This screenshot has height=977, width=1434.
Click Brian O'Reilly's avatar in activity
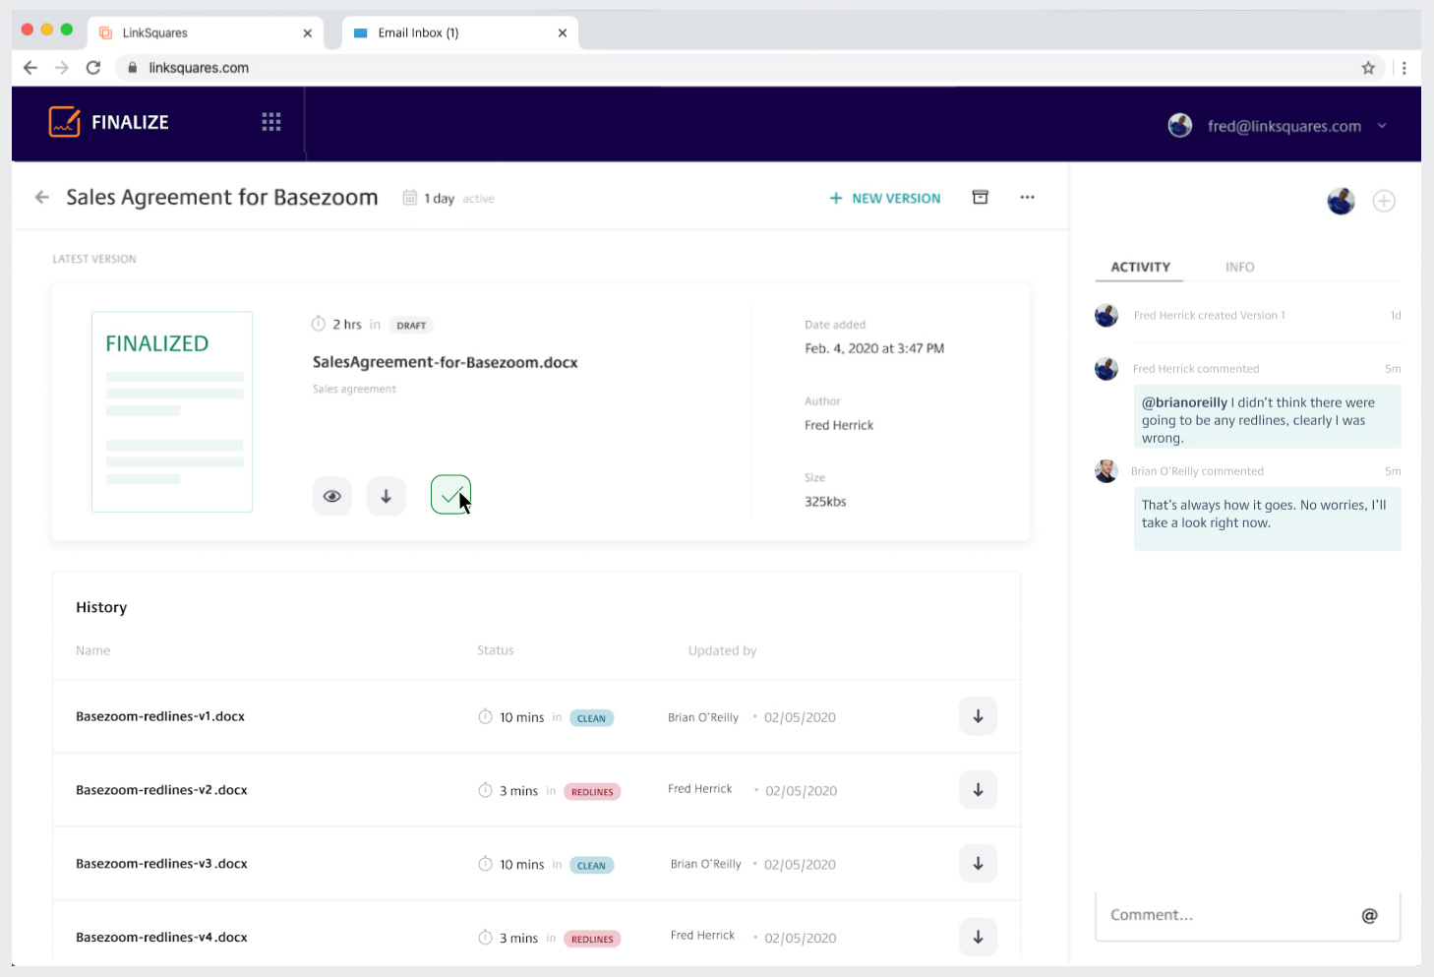point(1106,471)
